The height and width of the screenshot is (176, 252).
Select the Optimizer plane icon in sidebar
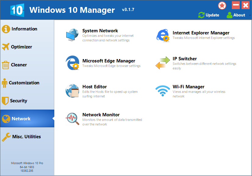pos(5,47)
